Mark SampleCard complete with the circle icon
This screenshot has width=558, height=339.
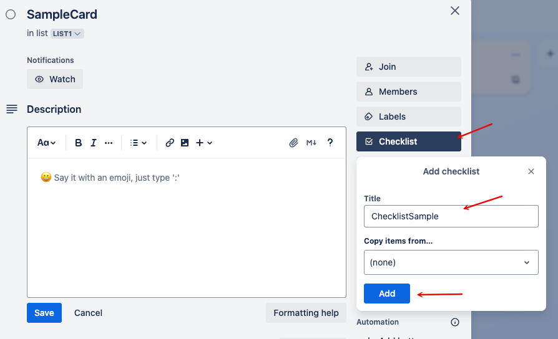11,14
